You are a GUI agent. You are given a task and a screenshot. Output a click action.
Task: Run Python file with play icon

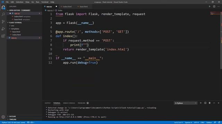point(210,7)
